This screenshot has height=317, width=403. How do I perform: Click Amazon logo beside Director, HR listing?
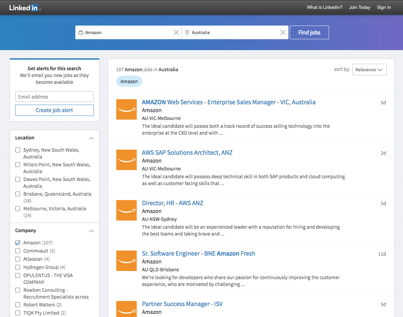pyautogui.click(x=126, y=210)
